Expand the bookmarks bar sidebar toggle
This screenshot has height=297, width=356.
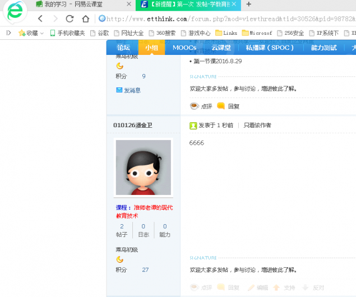(x=8, y=33)
